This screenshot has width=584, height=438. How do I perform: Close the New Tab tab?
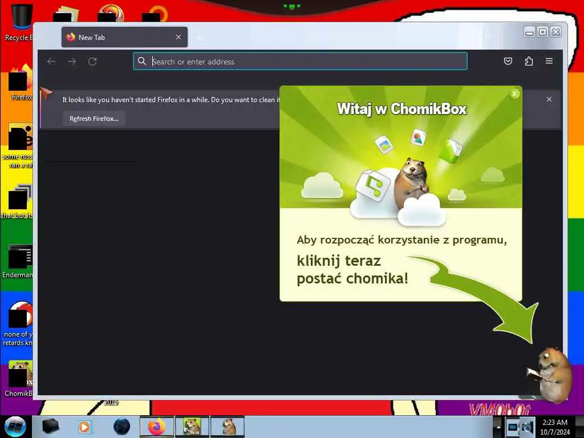point(179,37)
